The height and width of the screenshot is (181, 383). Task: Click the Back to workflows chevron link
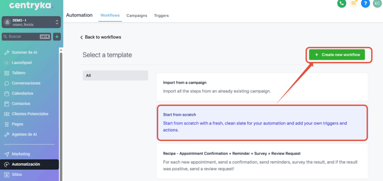coord(101,37)
